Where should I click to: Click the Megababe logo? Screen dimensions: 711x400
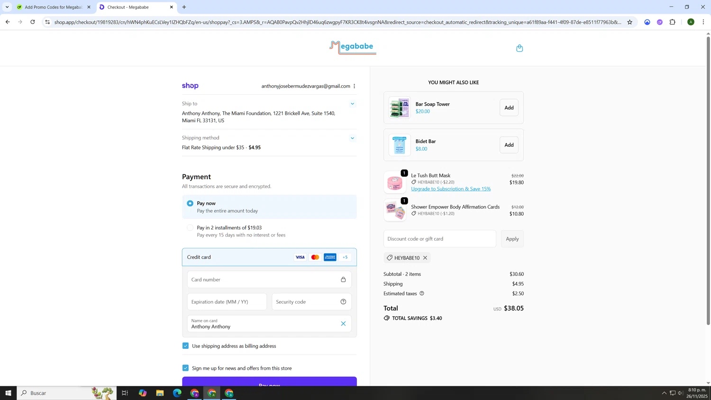(x=353, y=47)
